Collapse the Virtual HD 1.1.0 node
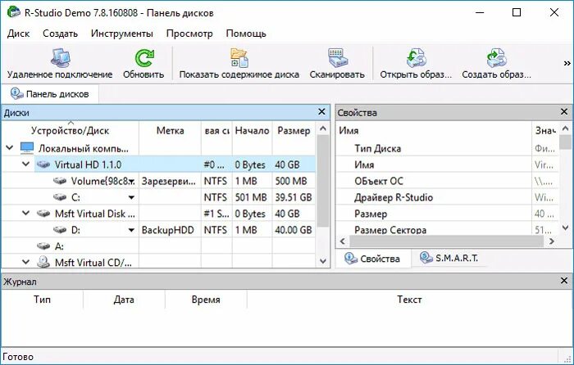 coord(25,164)
